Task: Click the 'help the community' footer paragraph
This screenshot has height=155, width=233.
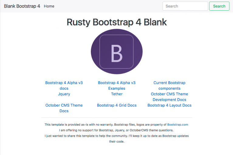Action: (117, 139)
